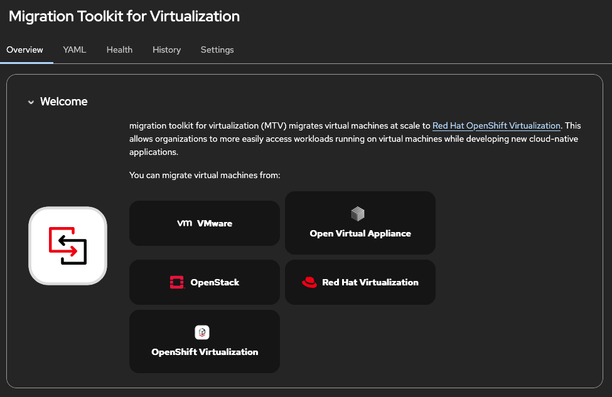Select the VMware provider card
612x397 pixels.
click(205, 223)
